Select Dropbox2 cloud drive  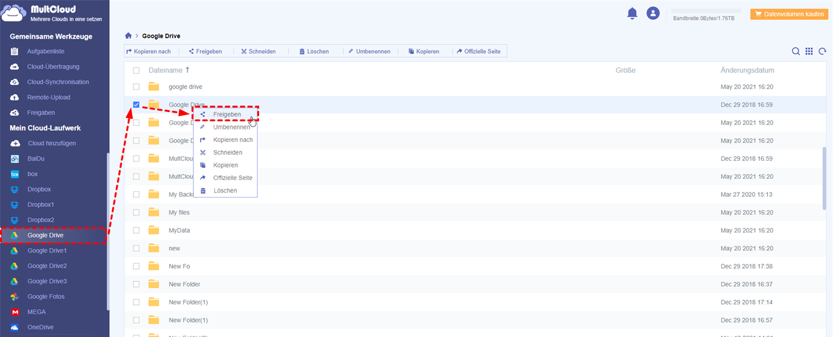pyautogui.click(x=33, y=220)
